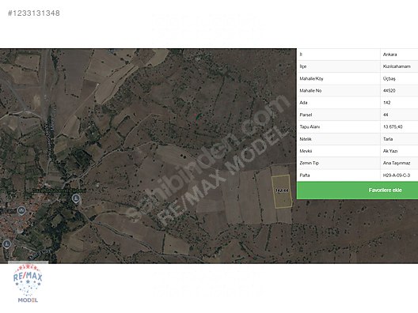Image resolution: width=418 pixels, height=313 pixels.
Task: Click the Gazi Abdulselim Türbesi text label
Action: coord(59,190)
